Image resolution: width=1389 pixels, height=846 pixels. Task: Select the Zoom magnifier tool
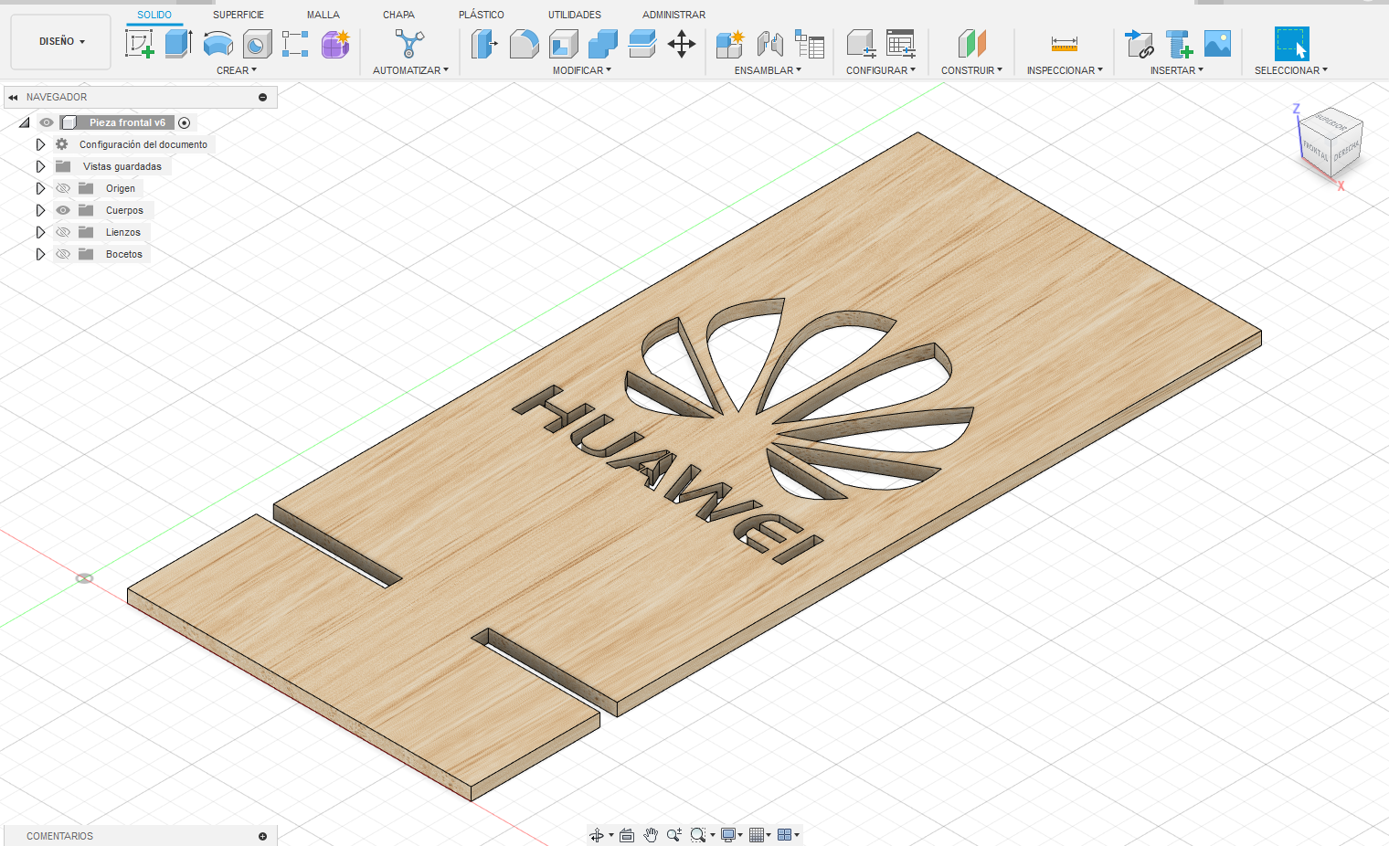674,835
